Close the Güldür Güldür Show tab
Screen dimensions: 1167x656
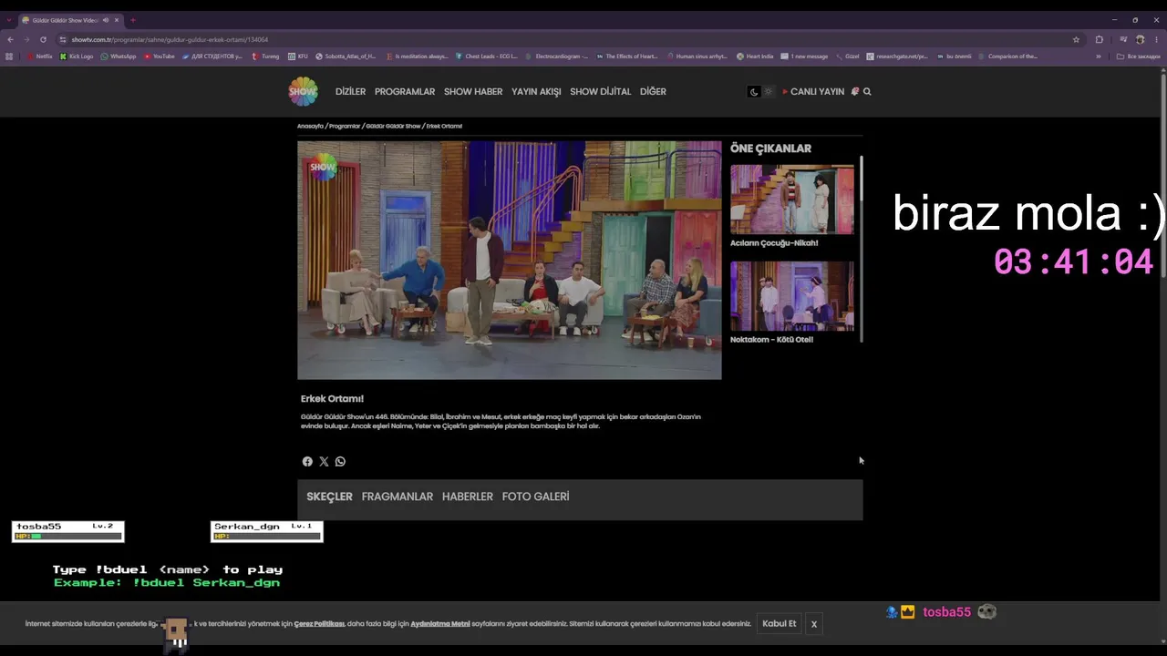(117, 20)
